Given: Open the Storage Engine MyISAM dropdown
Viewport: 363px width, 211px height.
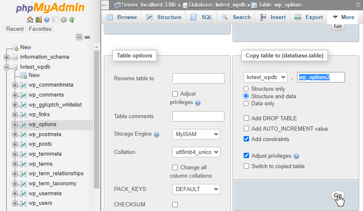Looking at the screenshot, I should pyautogui.click(x=196, y=134).
